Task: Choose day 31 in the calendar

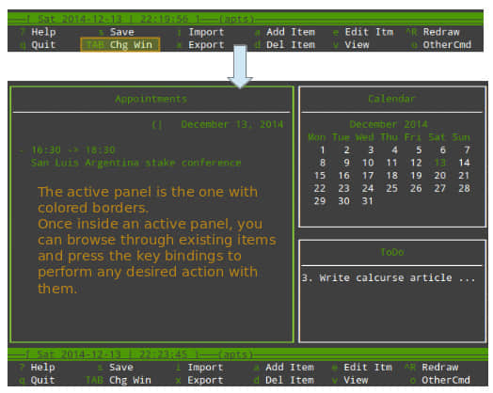Action: (x=367, y=201)
